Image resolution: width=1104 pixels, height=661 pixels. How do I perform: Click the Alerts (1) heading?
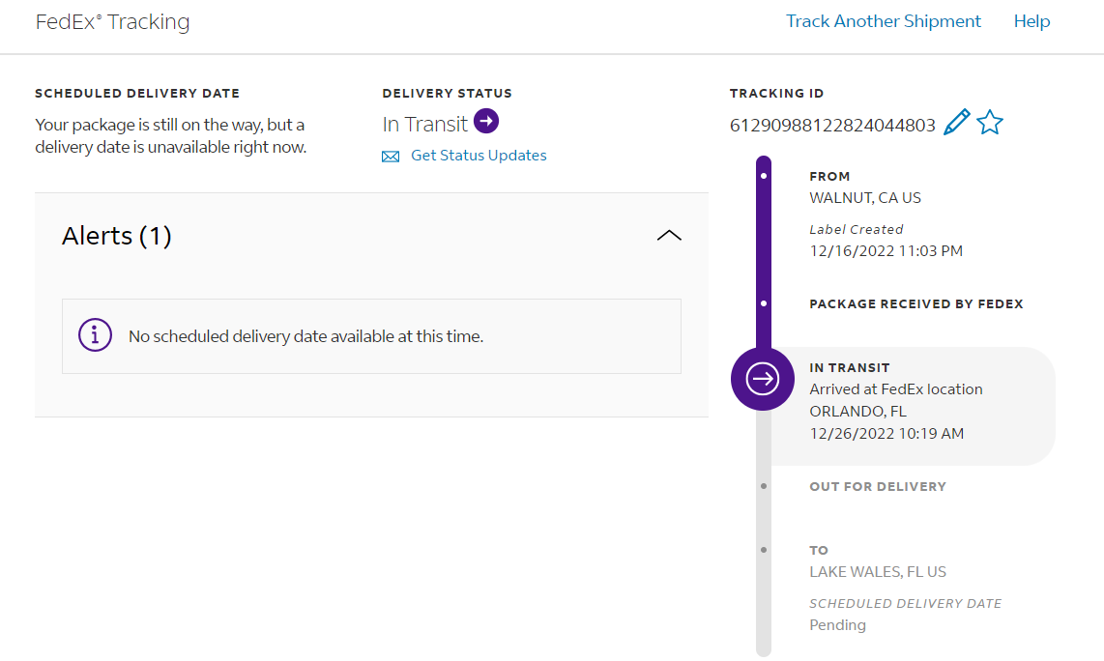(x=117, y=236)
